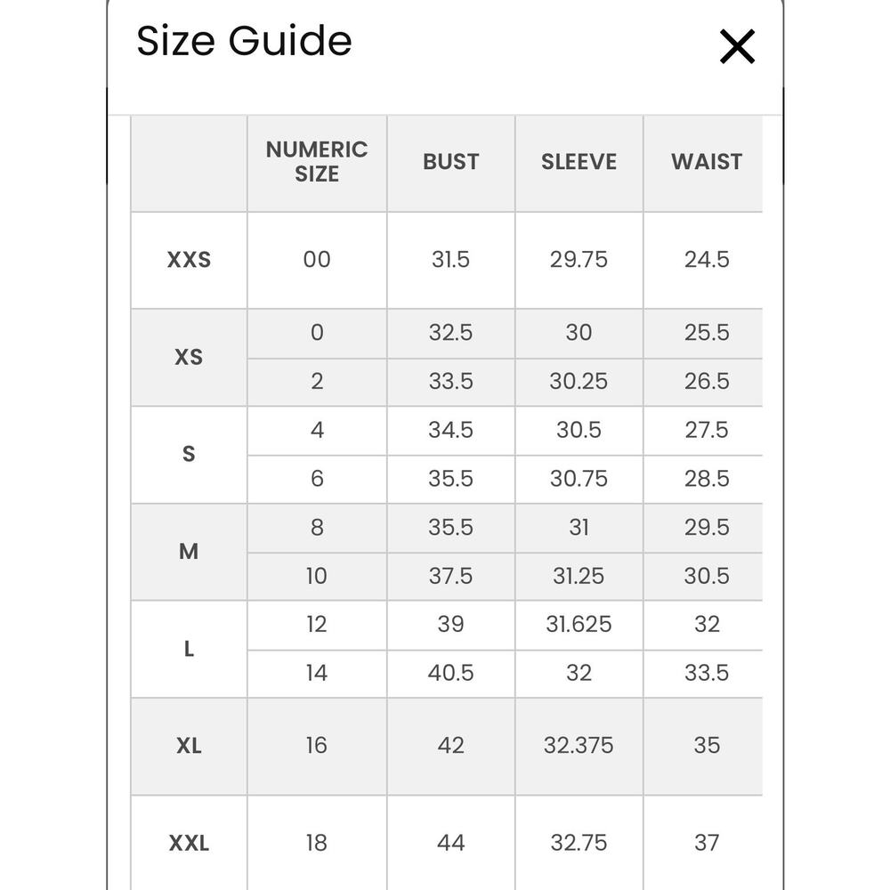Click numeric size 00 cell
This screenshot has height=890, width=890.
(317, 260)
